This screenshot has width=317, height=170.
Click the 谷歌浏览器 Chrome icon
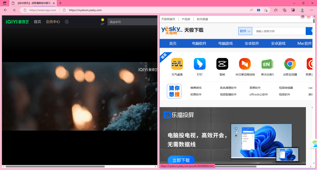click(290, 64)
